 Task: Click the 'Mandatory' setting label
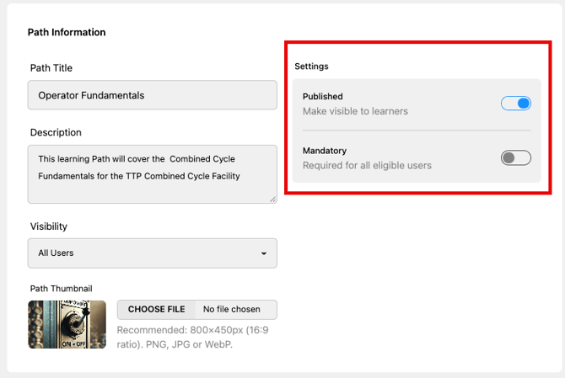point(325,151)
